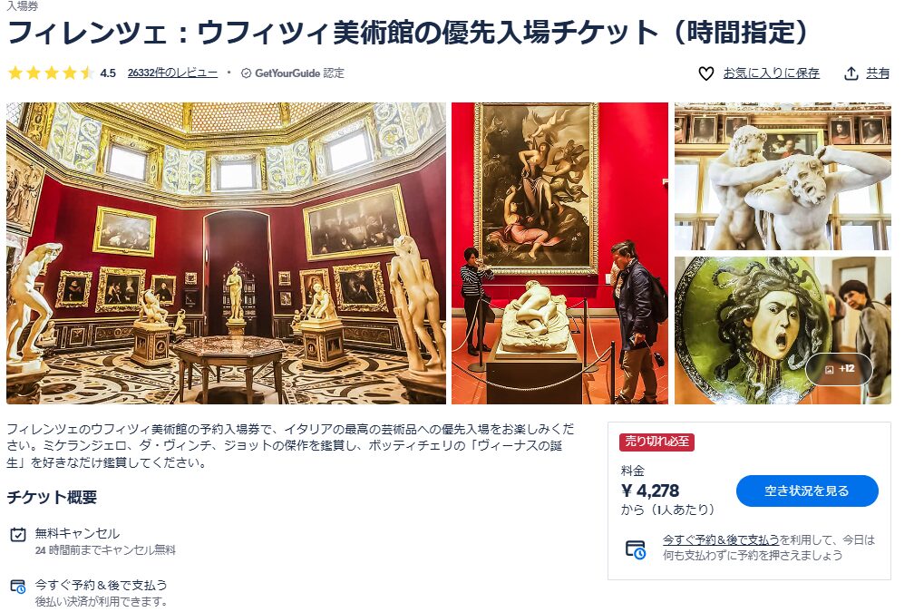
Task: Click the 入場券 category label at top
Action: [23, 5]
